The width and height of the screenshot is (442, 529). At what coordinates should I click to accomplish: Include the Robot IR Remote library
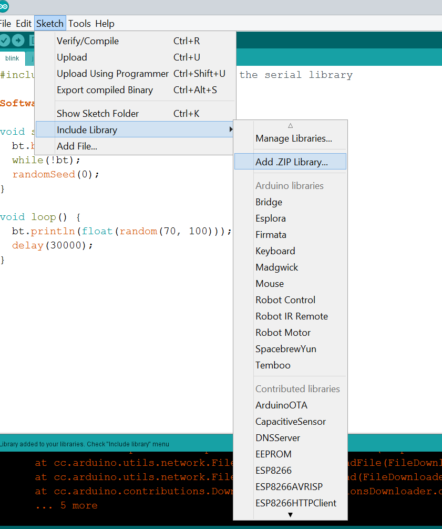point(291,316)
